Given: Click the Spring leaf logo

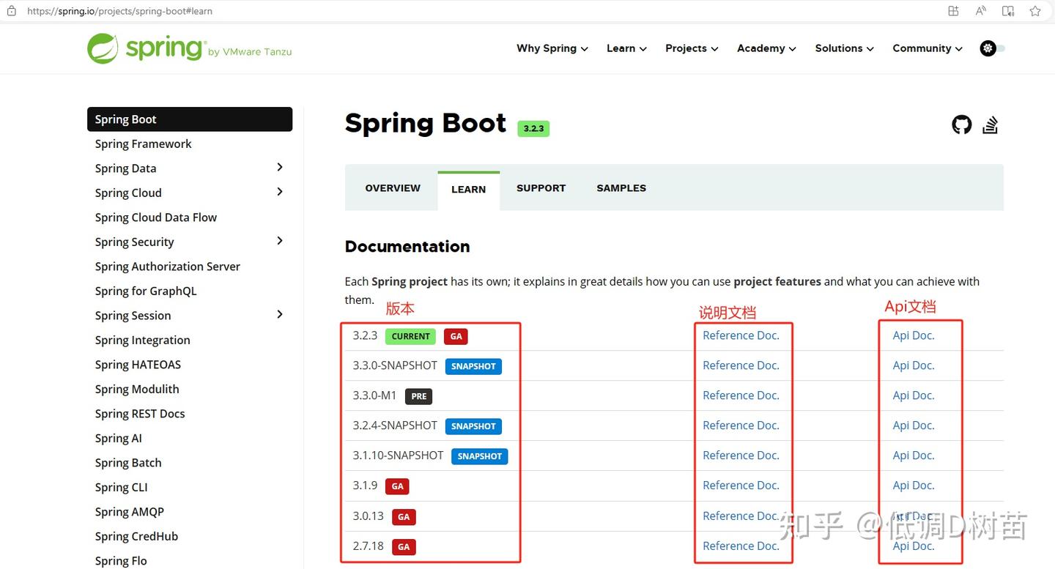Looking at the screenshot, I should pyautogui.click(x=105, y=48).
